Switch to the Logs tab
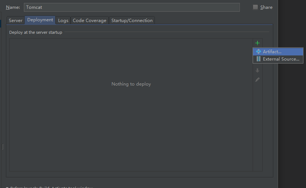Image resolution: width=306 pixels, height=188 pixels. point(63,21)
